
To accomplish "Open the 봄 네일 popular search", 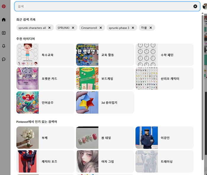I will click(105, 138).
